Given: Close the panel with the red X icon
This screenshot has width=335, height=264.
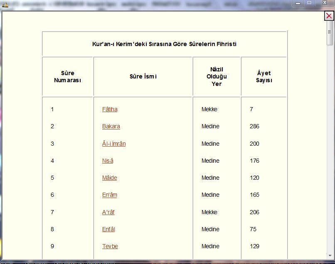Looking at the screenshot, I should point(328,16).
